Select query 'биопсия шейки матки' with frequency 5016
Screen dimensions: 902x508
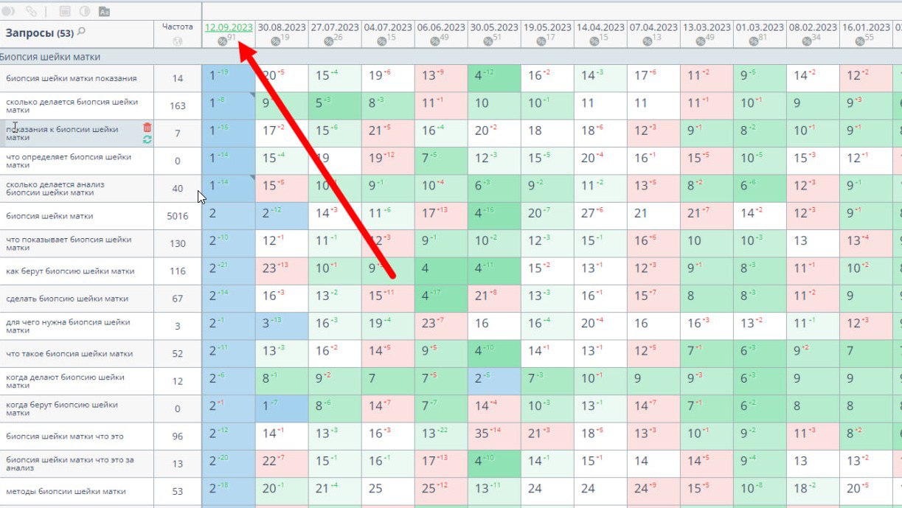click(50, 216)
